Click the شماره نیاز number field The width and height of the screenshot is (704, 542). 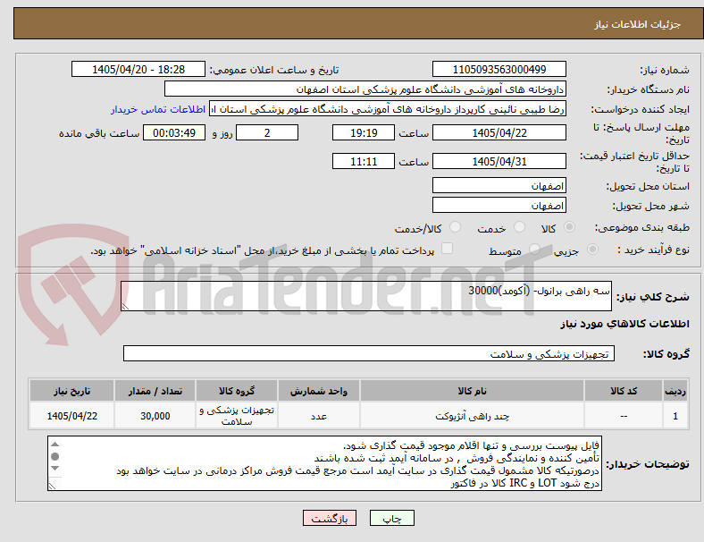click(499, 69)
